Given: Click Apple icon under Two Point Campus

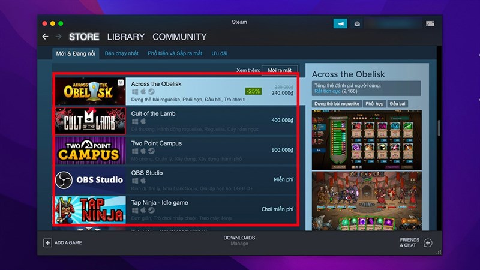Looking at the screenshot, I should (x=143, y=151).
